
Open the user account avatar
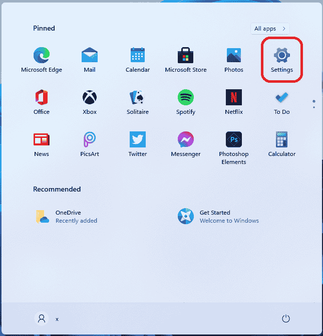(x=42, y=318)
